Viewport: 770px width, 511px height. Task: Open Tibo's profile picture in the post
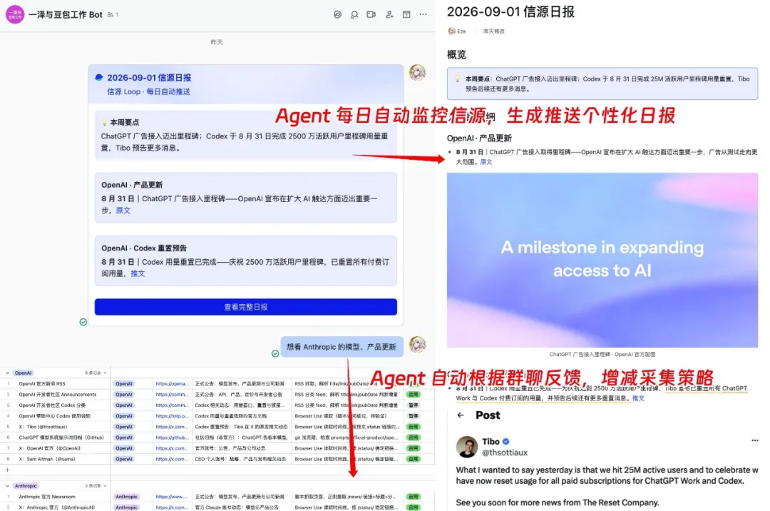(466, 447)
